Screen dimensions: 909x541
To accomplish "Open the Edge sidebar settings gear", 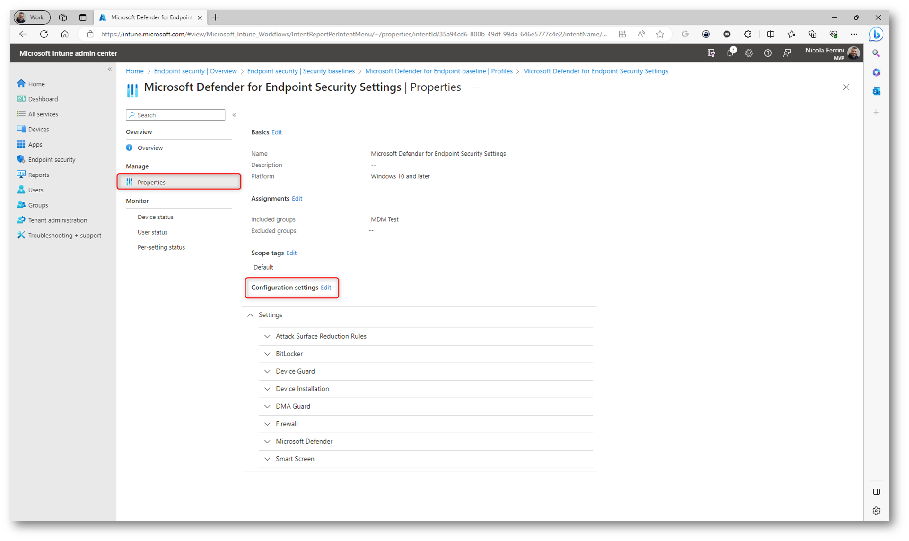I will coord(876,511).
